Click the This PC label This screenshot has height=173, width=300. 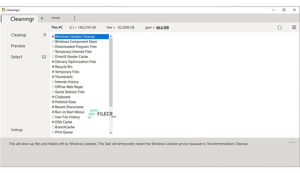[x=57, y=28]
